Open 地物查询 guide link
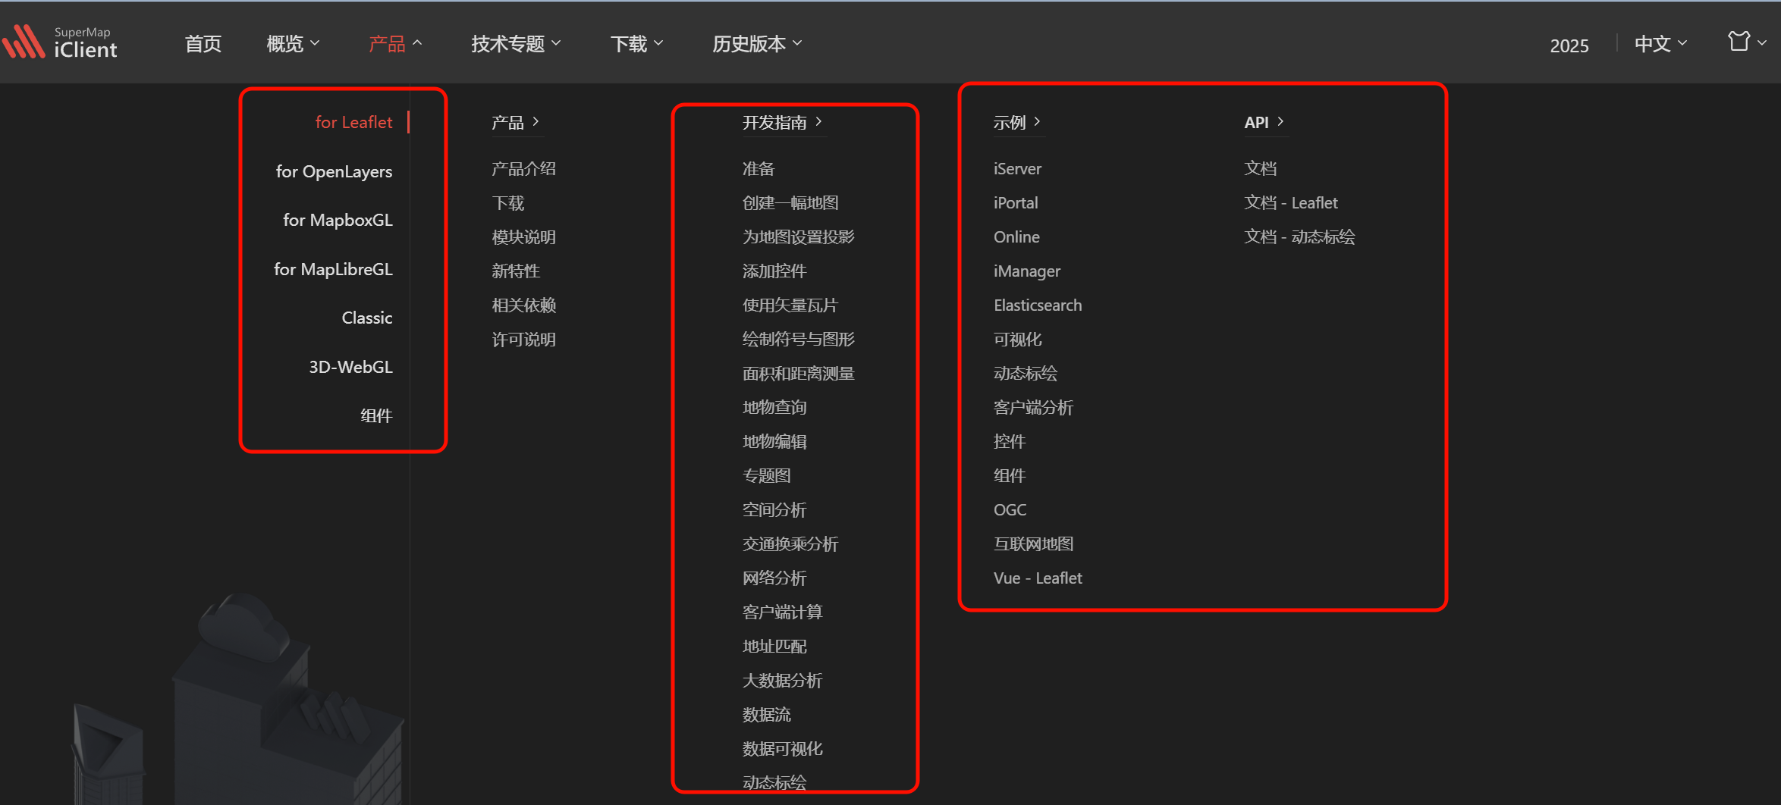The width and height of the screenshot is (1781, 805). [774, 407]
